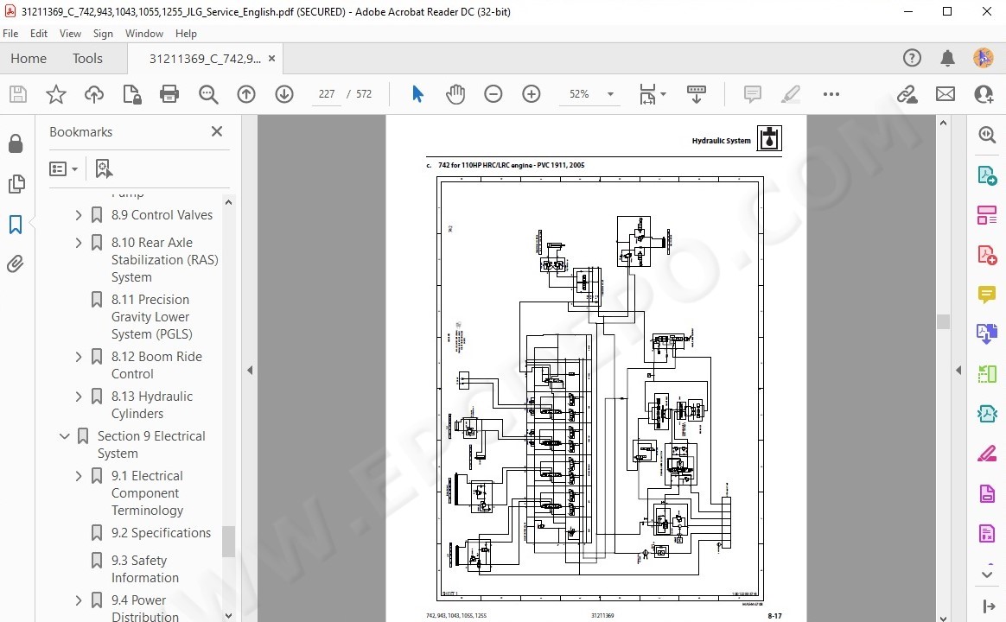Open the find text magnifier
This screenshot has width=1006, height=622.
[208, 94]
